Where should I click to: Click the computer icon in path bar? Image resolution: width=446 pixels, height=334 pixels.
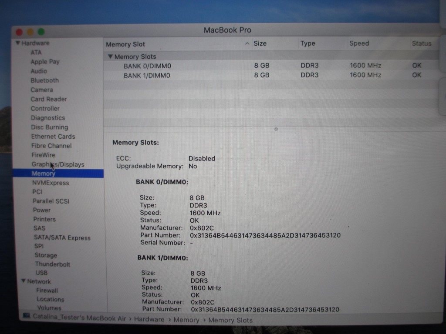(x=27, y=316)
